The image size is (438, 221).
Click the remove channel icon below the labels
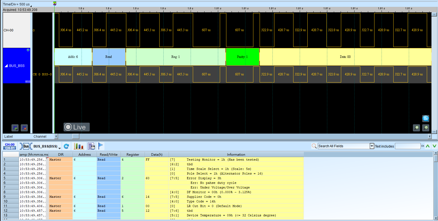[24, 128]
